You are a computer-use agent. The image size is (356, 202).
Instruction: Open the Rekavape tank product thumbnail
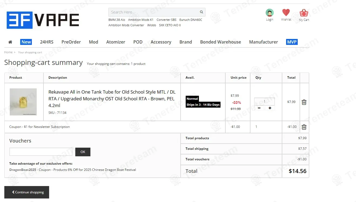coord(23,102)
